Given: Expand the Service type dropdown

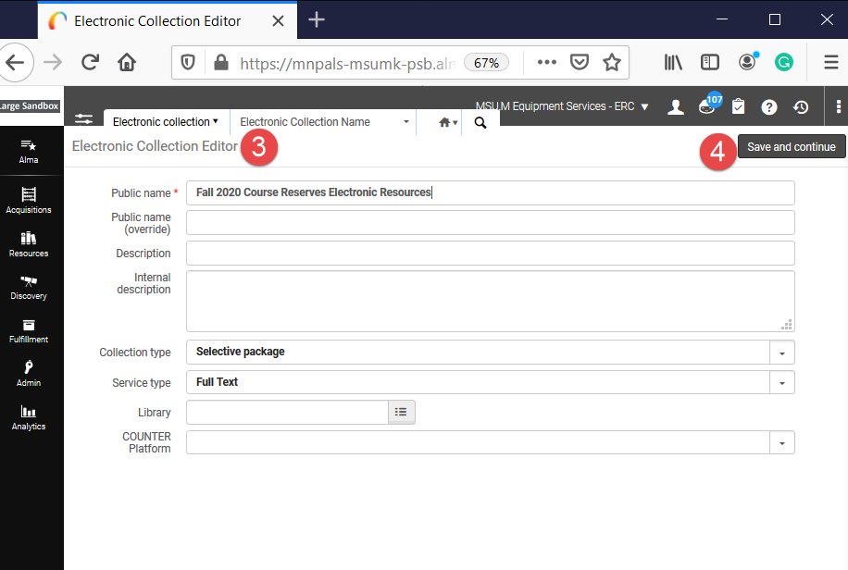Looking at the screenshot, I should [782, 383].
